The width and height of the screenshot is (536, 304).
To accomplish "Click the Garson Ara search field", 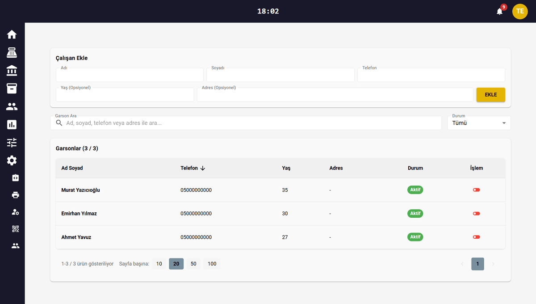I will [250, 123].
